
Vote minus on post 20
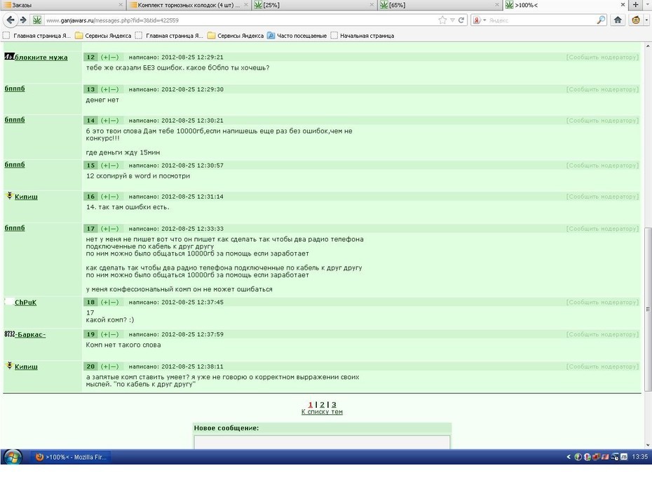coord(114,366)
